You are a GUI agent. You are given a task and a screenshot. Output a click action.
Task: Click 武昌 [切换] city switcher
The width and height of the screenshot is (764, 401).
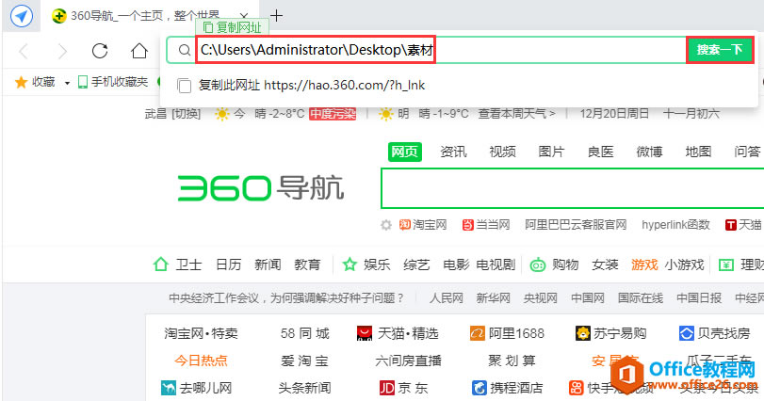click(x=173, y=114)
